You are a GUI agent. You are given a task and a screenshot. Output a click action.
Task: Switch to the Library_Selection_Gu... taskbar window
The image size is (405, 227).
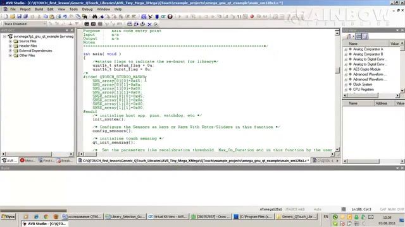coord(125,217)
